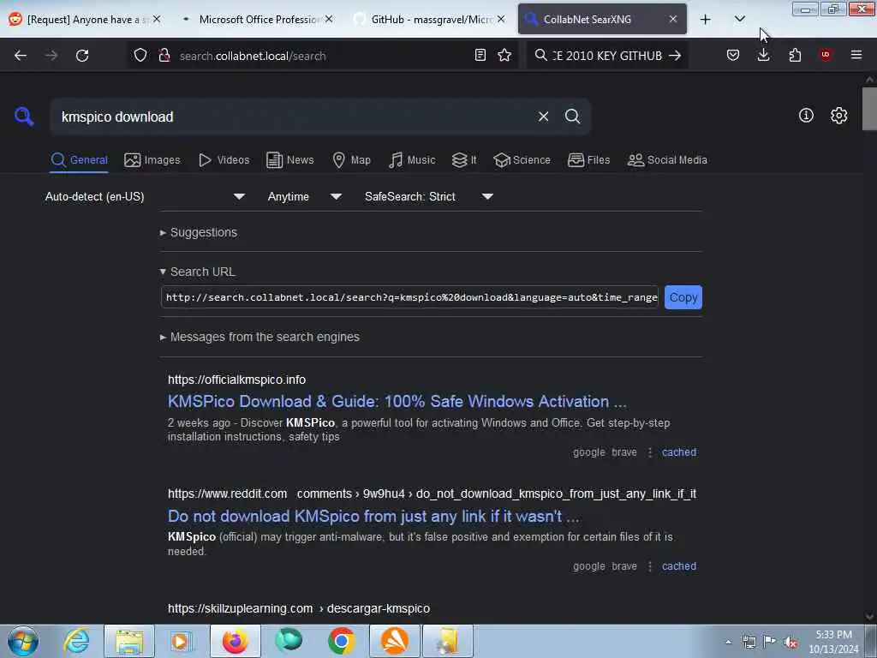The image size is (877, 658).
Task: Click the browser address bar
Action: pyautogui.click(x=322, y=56)
